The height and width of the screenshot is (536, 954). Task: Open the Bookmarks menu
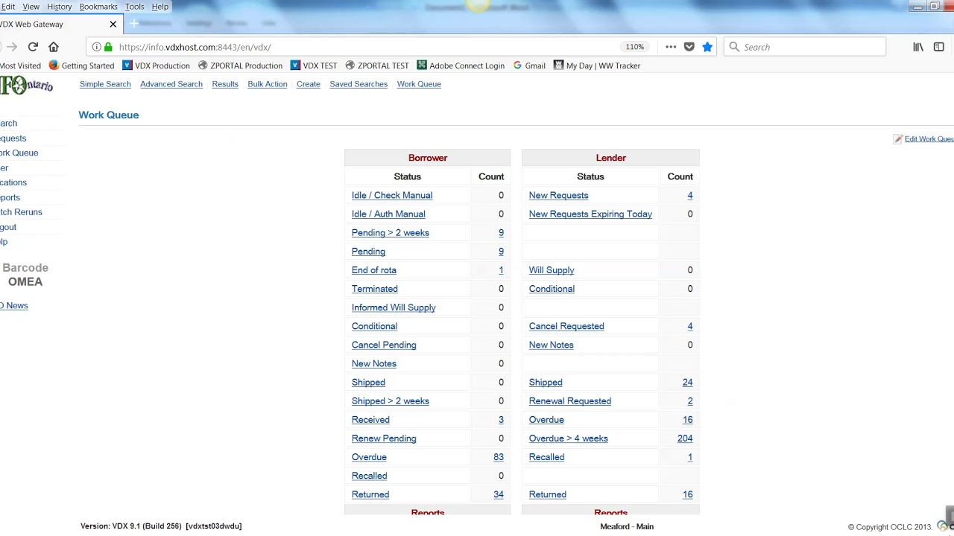[x=98, y=7]
